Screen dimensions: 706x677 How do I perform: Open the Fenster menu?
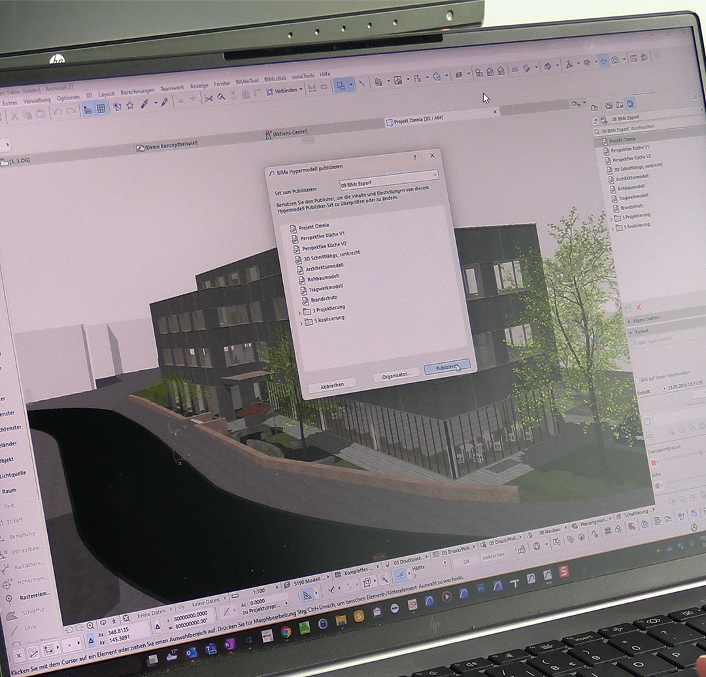[222, 83]
